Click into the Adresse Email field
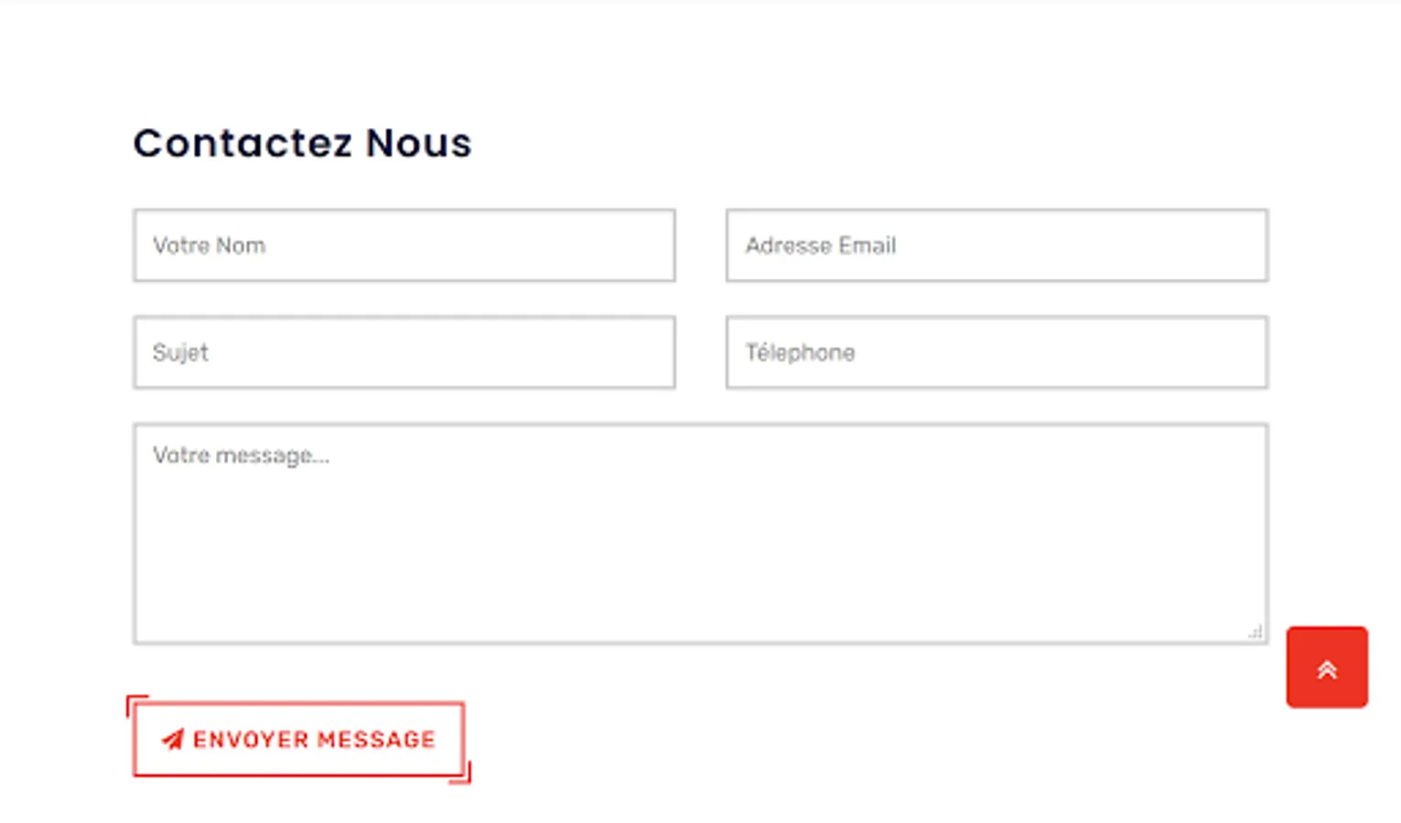This screenshot has height=823, width=1401. click(997, 245)
